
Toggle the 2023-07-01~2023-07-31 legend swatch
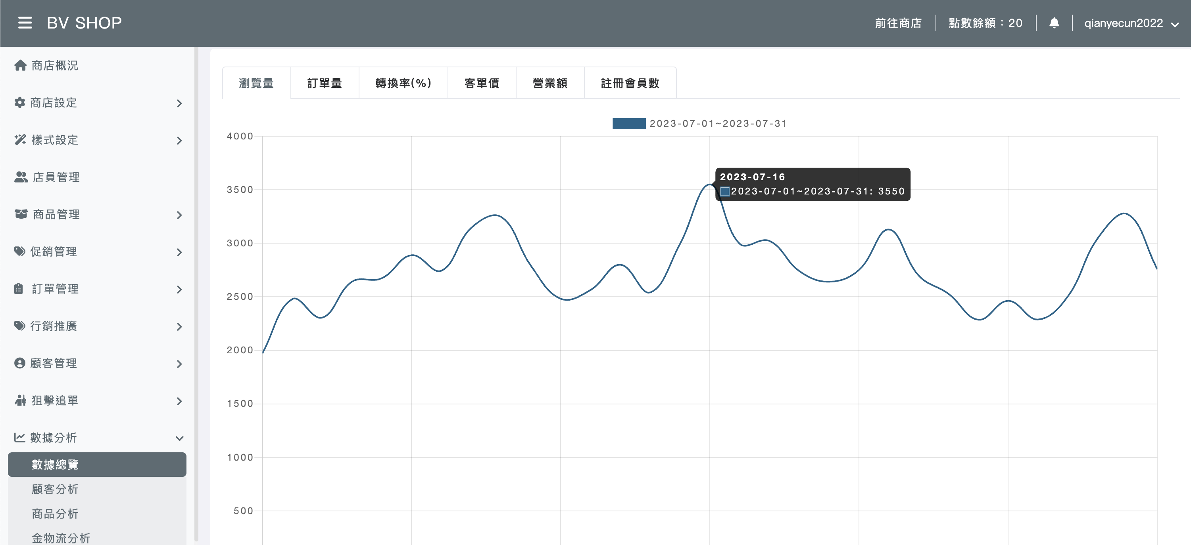(629, 123)
